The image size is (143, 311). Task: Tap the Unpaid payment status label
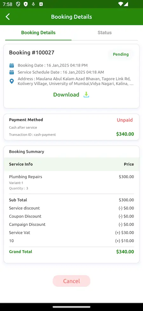125,120
